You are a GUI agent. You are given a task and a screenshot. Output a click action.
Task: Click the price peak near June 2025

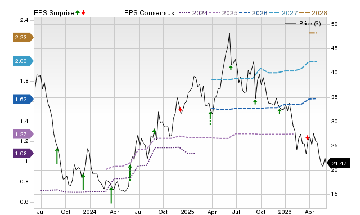(x=229, y=33)
